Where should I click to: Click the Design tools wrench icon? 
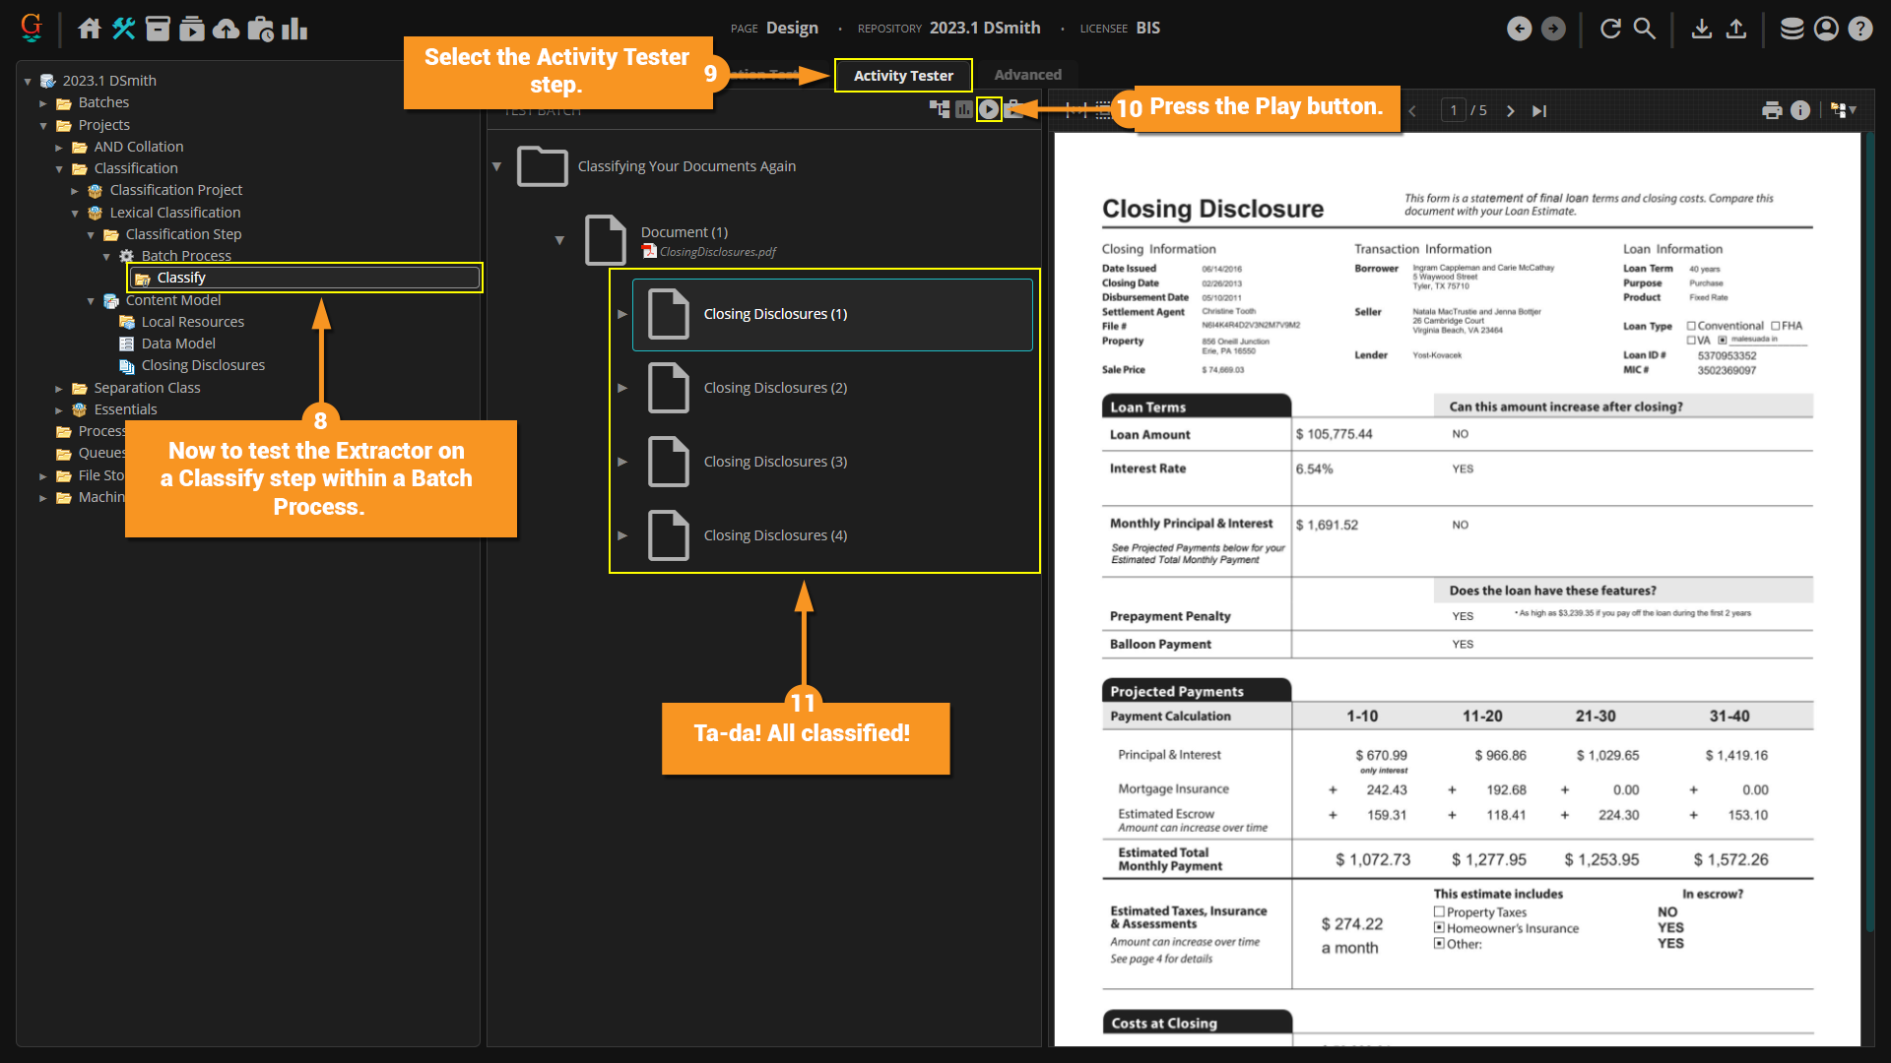[123, 29]
